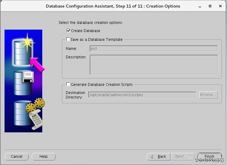Click the Destination Directory path field
The width and height of the screenshot is (227, 165).
pos(142,95)
